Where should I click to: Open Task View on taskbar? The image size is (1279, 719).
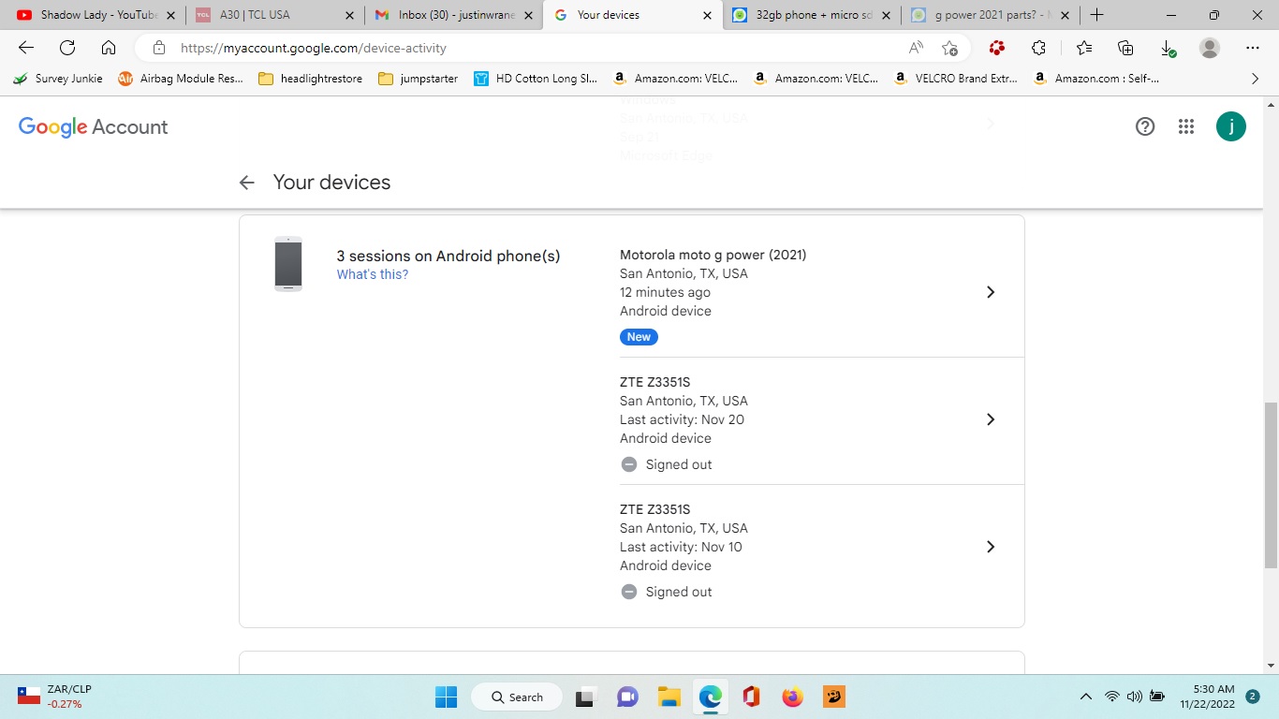[x=585, y=697]
